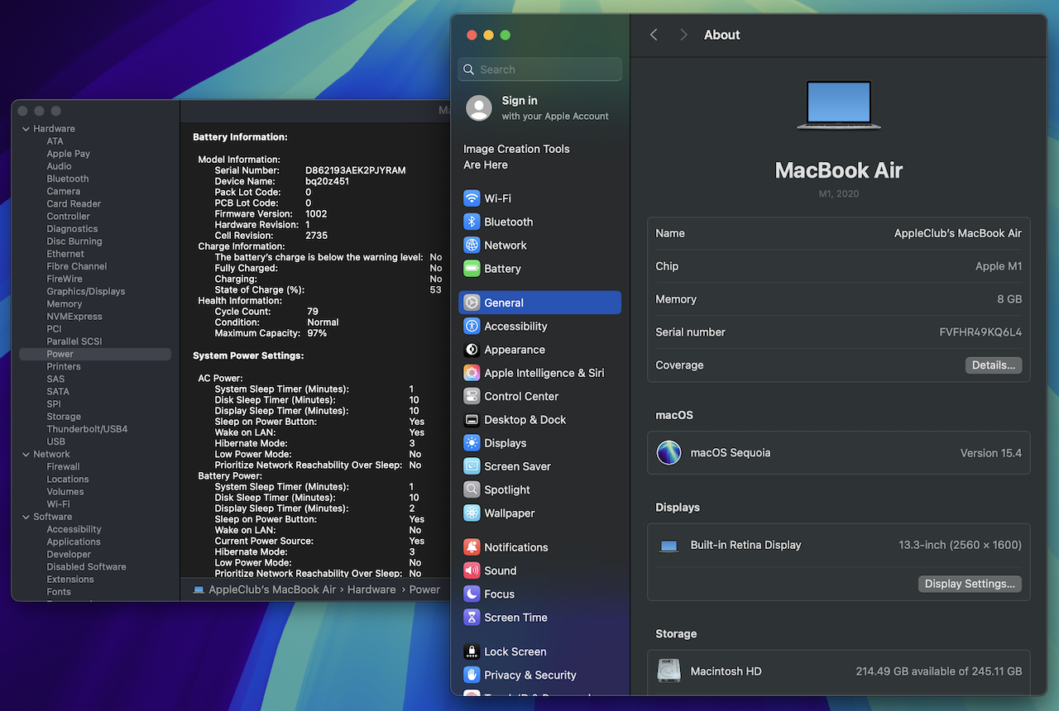Select Firewall under Network section
Screen dimensions: 1059x711
coord(63,467)
